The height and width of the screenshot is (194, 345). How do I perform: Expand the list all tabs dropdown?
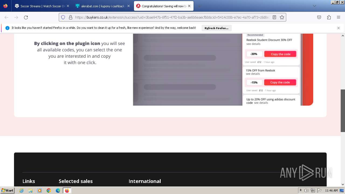click(314, 6)
